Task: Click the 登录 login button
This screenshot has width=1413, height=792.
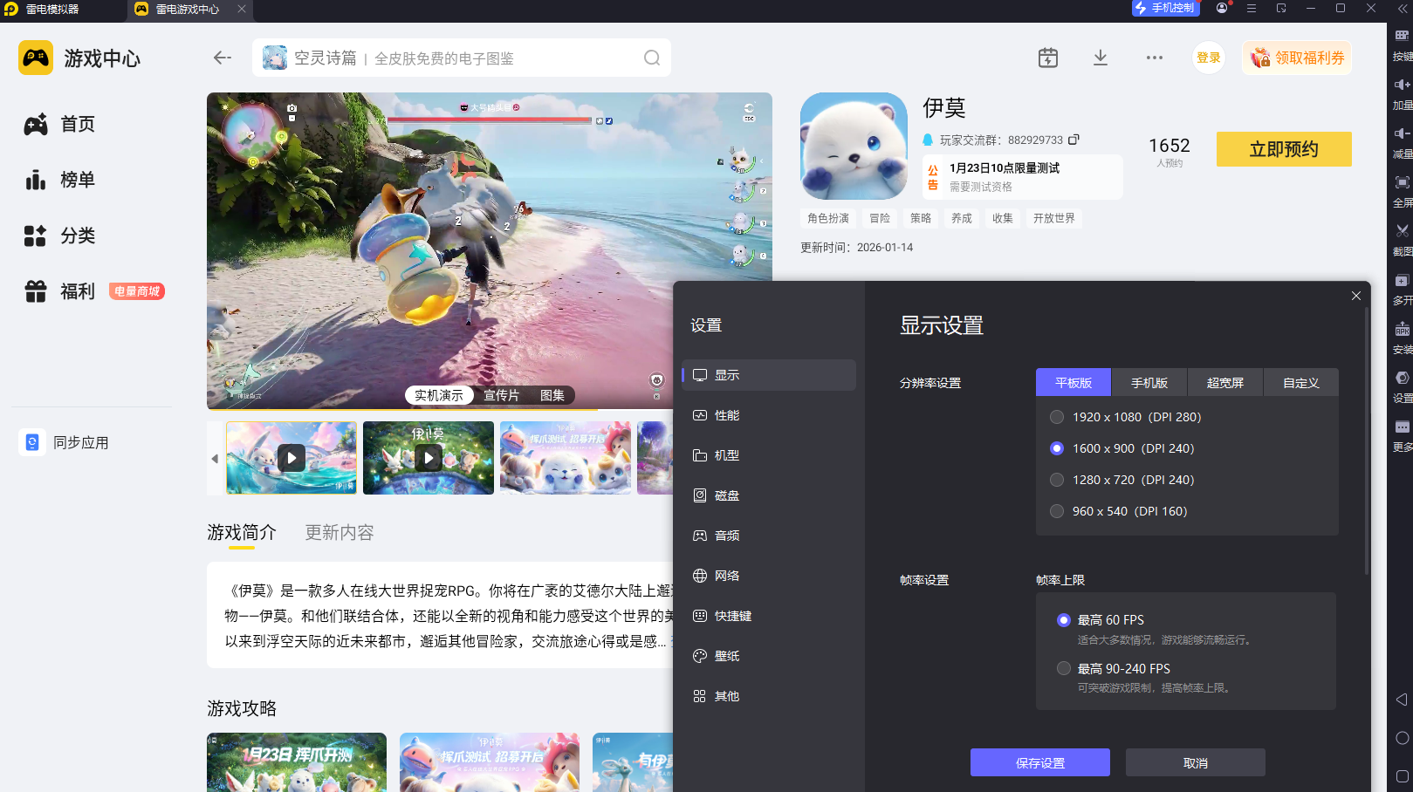Action: pyautogui.click(x=1209, y=58)
